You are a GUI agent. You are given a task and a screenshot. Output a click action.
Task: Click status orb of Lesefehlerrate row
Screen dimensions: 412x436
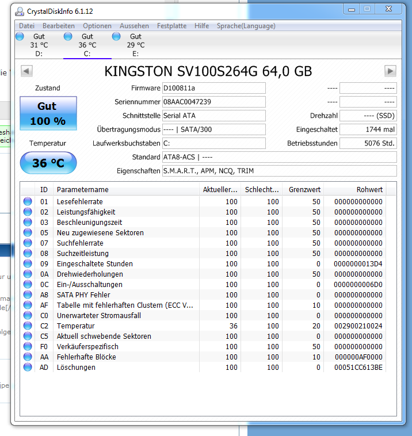pyautogui.click(x=28, y=201)
